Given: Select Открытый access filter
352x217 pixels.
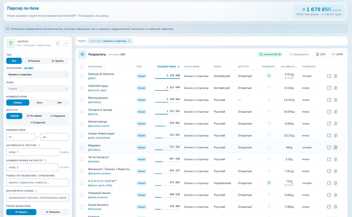Looking at the screenshot, I should coord(38,122).
